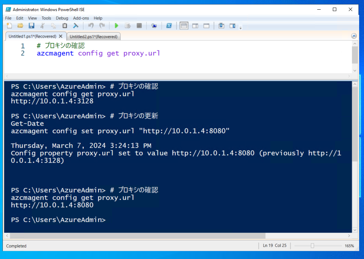Close the Untitled1.ps1 tab
The height and width of the screenshot is (259, 364).
[x=61, y=36]
